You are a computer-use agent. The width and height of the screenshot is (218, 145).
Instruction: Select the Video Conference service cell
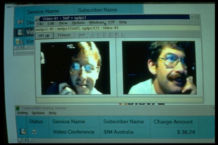[x=74, y=132]
